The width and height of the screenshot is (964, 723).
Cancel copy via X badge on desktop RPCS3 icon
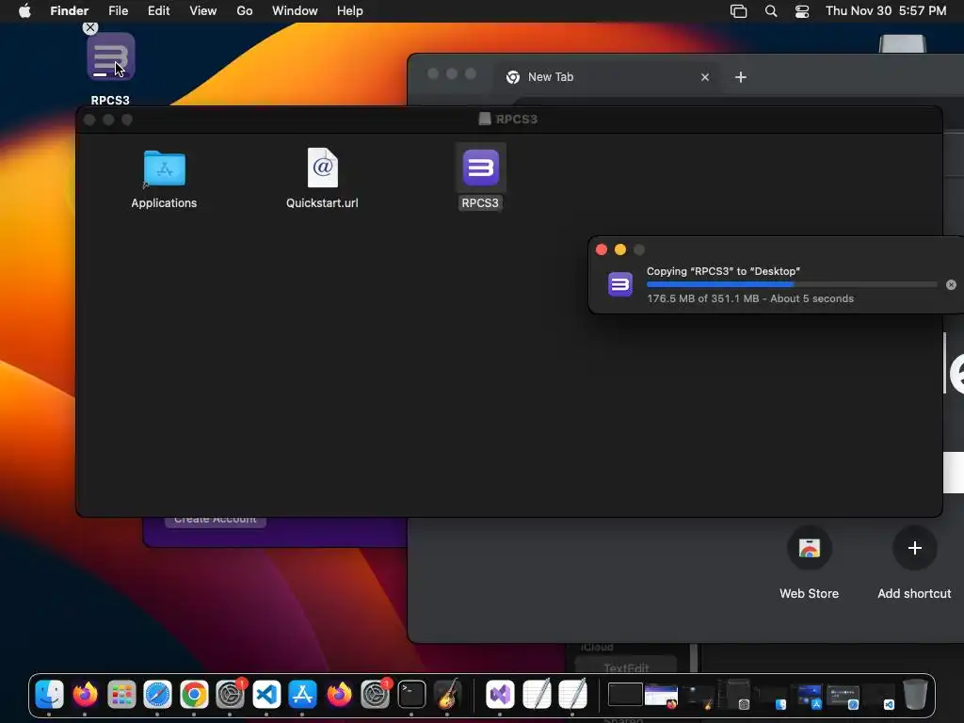(90, 27)
